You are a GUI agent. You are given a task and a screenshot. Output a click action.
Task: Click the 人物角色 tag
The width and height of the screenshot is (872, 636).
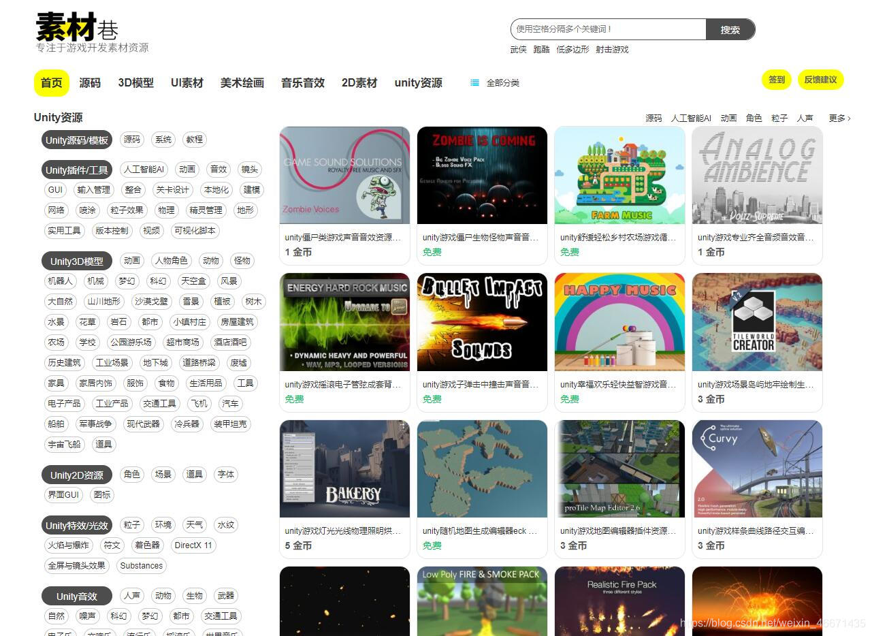click(x=172, y=261)
